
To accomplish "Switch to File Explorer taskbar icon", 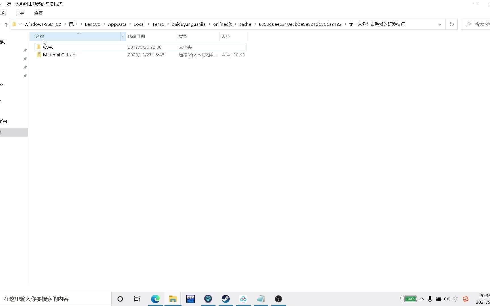I will (173, 299).
